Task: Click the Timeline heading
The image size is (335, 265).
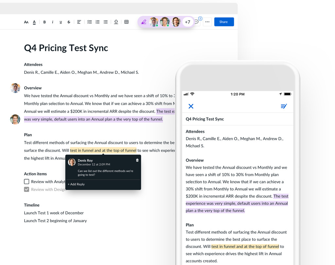Action: pyautogui.click(x=32, y=205)
